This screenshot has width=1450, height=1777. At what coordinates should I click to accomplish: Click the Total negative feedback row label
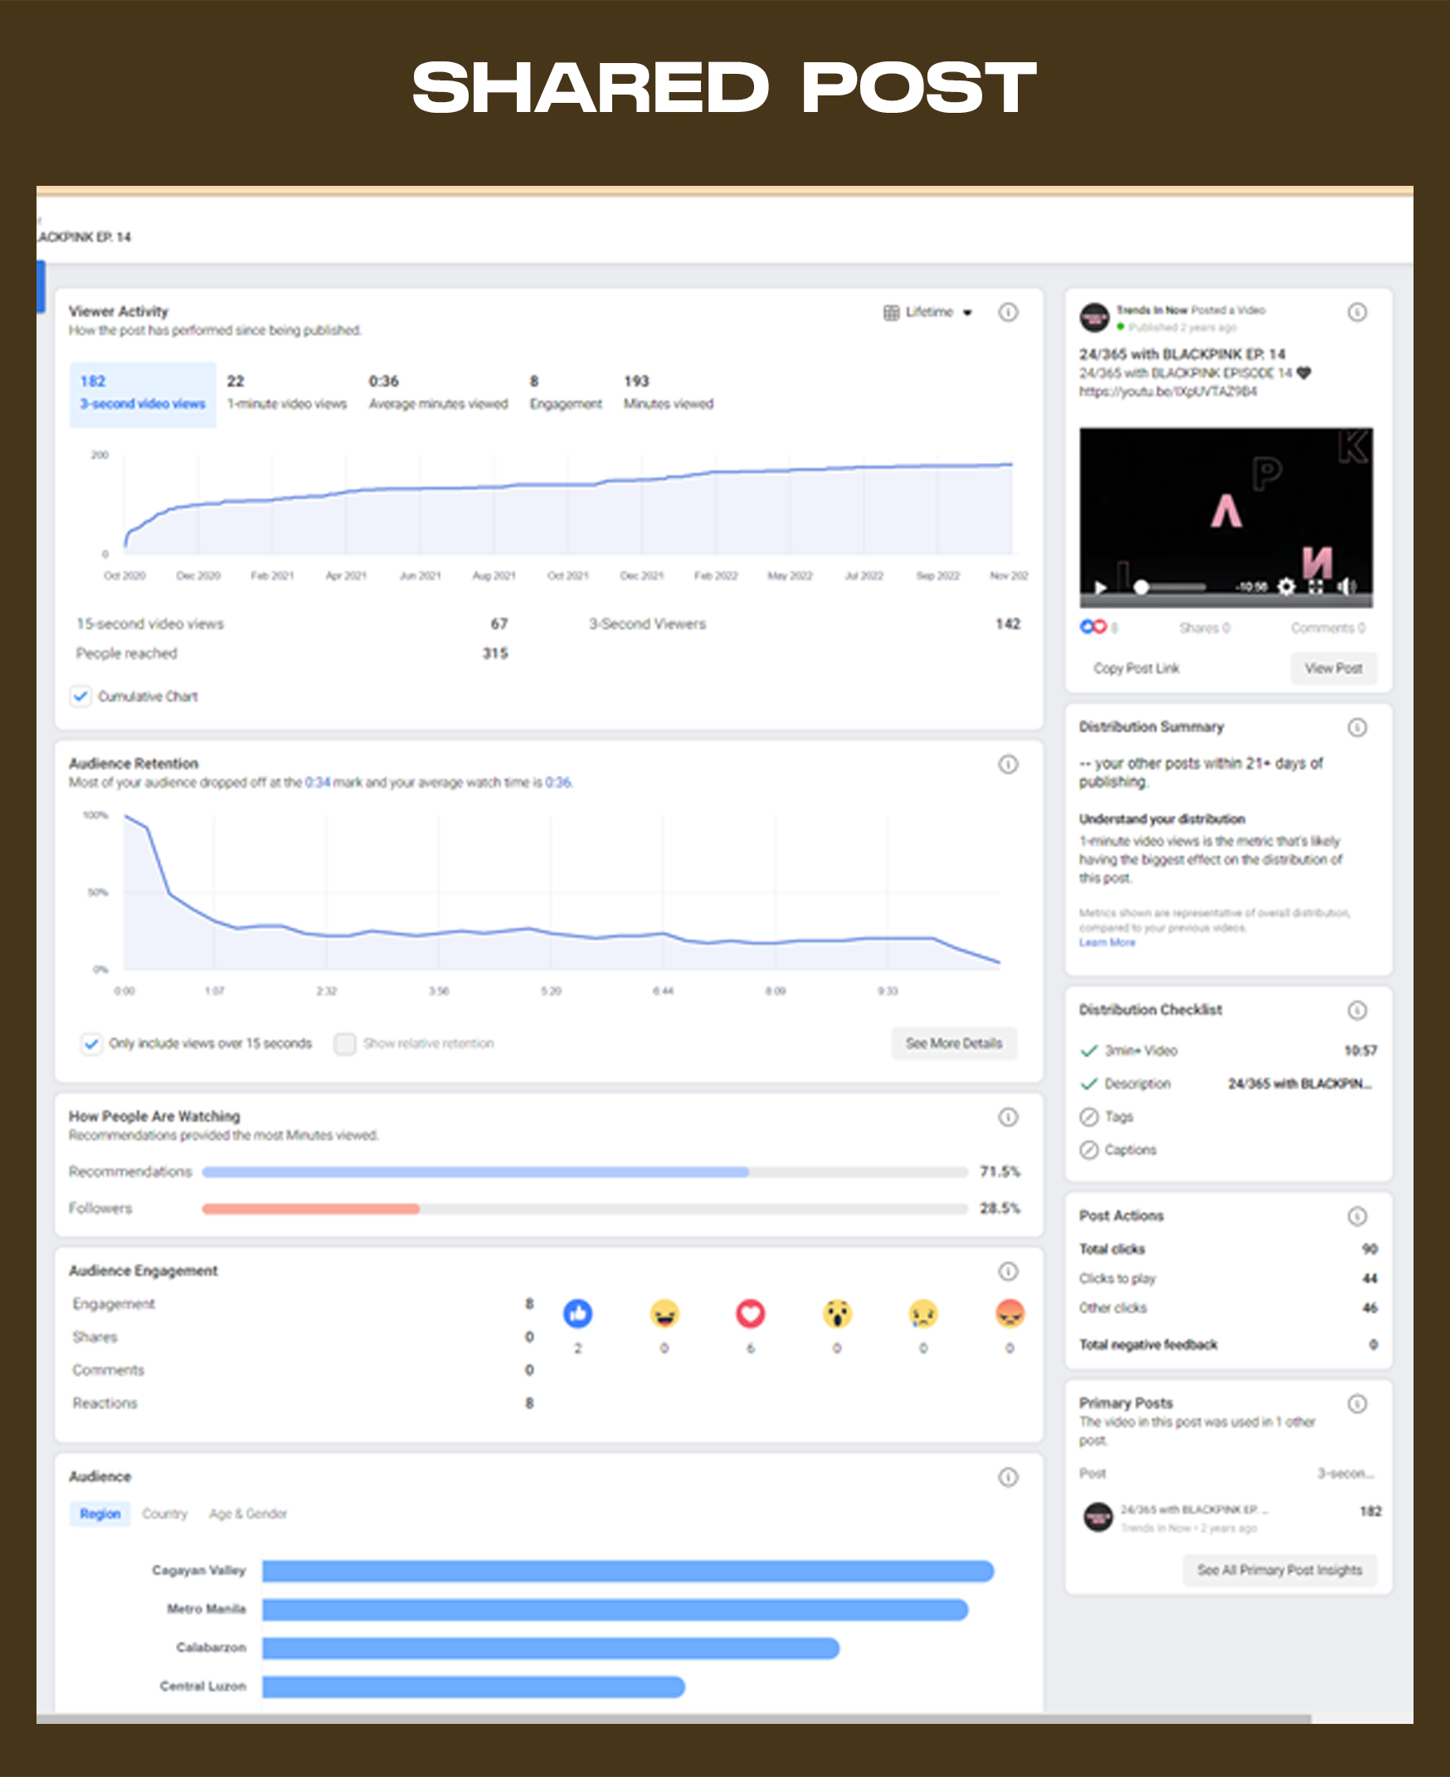pos(1147,1345)
